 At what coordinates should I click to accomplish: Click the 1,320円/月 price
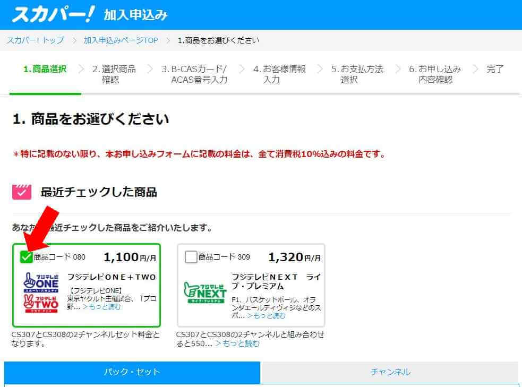pos(294,257)
